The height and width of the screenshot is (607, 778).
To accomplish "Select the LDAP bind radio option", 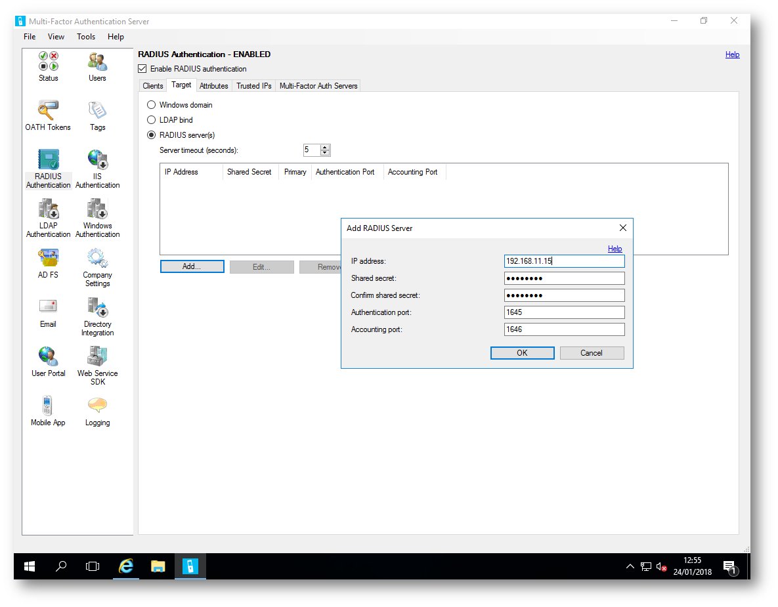I will pos(152,119).
